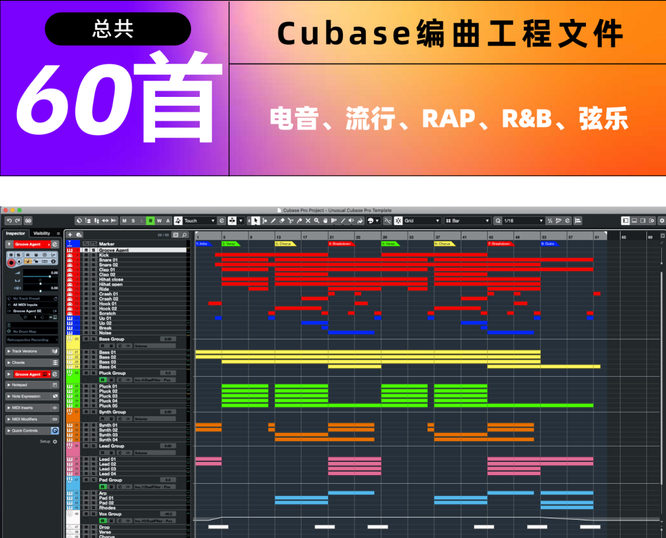
Task: Select the Draw pencil tool
Action: click(273, 221)
